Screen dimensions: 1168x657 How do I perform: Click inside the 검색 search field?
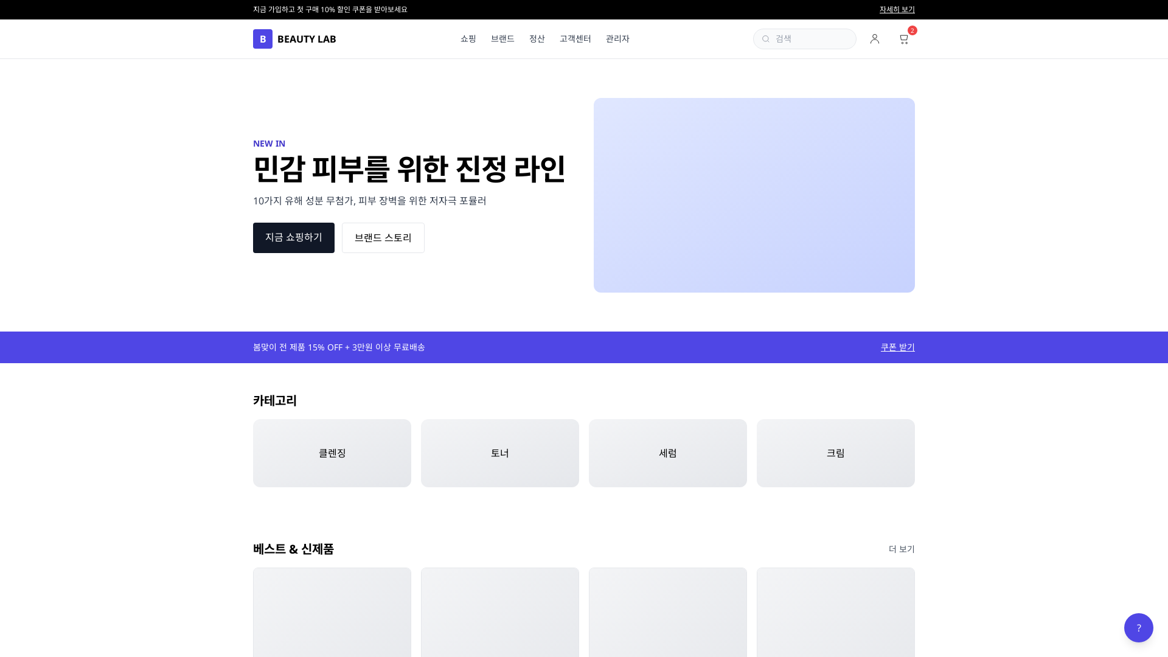tap(804, 38)
